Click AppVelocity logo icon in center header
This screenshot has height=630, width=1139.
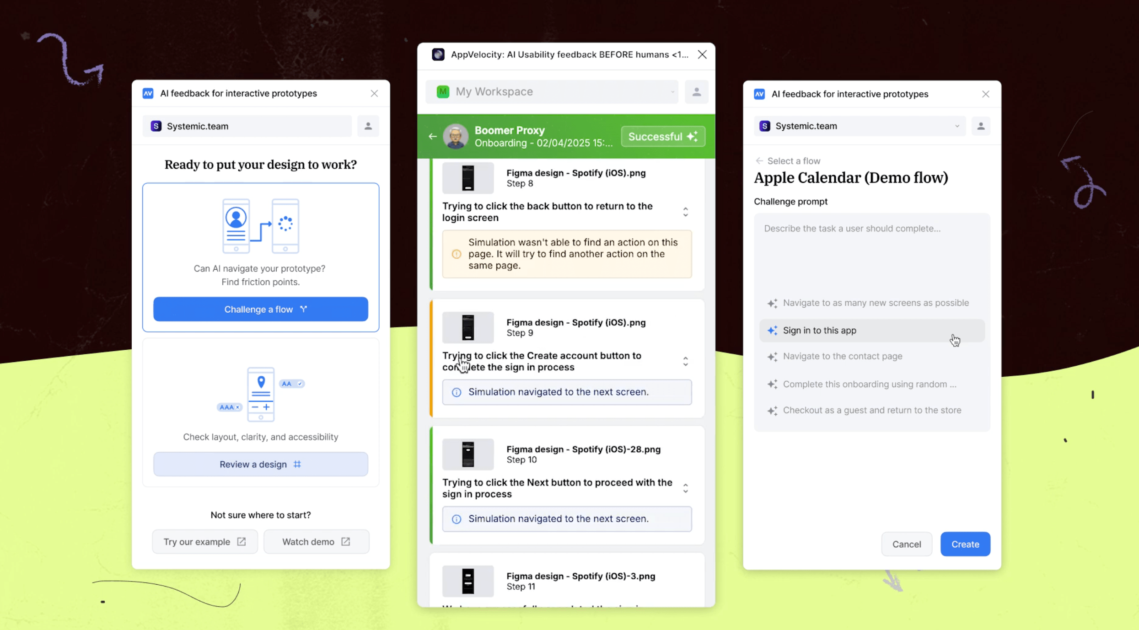[438, 55]
